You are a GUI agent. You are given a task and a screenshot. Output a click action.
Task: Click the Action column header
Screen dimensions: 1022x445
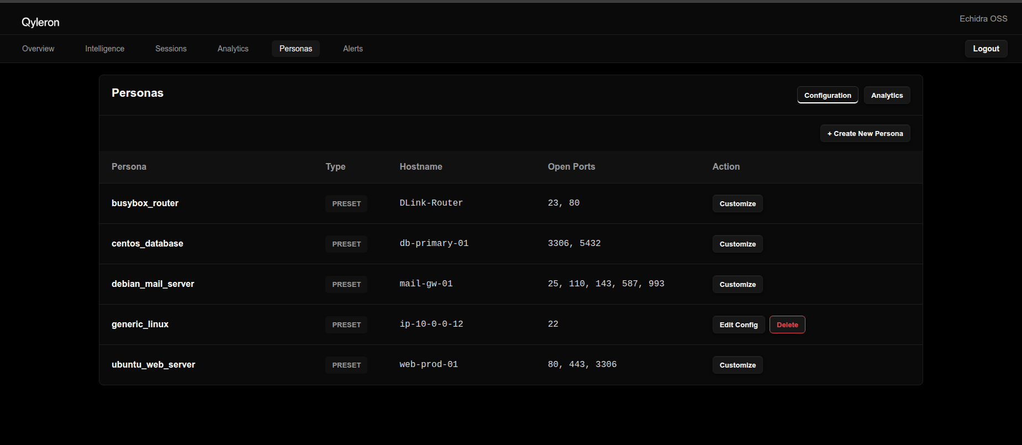pos(726,166)
